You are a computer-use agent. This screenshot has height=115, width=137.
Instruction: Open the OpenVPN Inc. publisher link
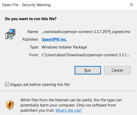(x=54, y=39)
